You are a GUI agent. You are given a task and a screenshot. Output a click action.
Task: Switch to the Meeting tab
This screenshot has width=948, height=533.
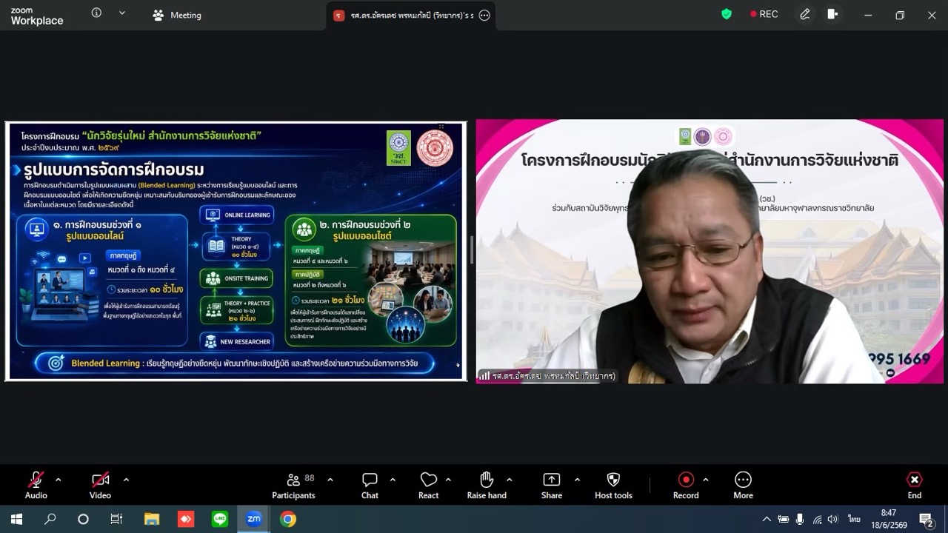click(177, 15)
